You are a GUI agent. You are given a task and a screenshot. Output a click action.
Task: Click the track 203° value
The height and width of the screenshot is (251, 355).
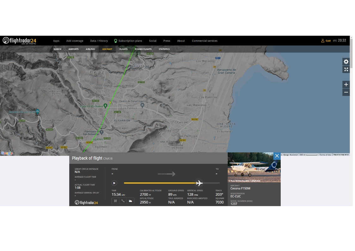pyautogui.click(x=219, y=194)
